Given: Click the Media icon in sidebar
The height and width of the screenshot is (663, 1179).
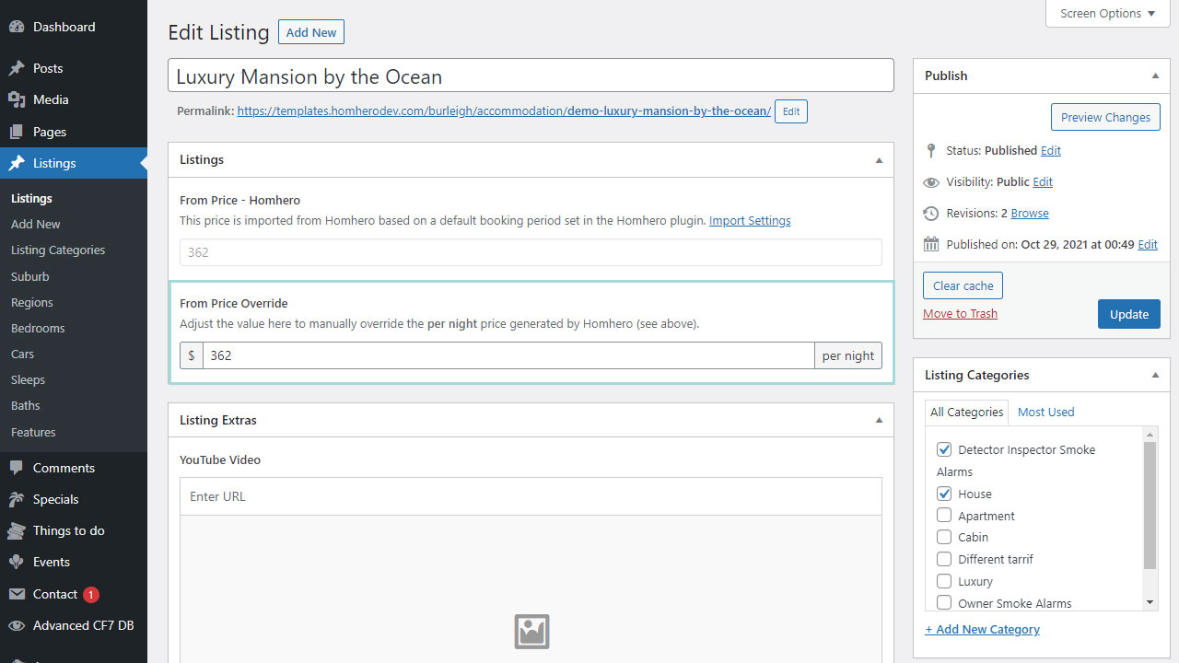Looking at the screenshot, I should click(17, 100).
